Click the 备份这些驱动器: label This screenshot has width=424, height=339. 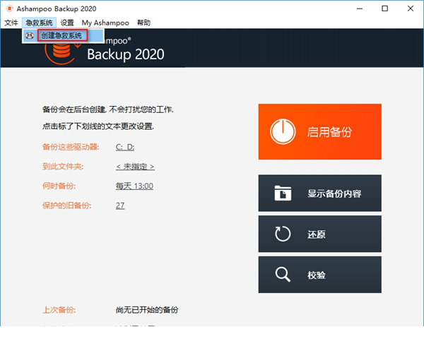tap(71, 147)
